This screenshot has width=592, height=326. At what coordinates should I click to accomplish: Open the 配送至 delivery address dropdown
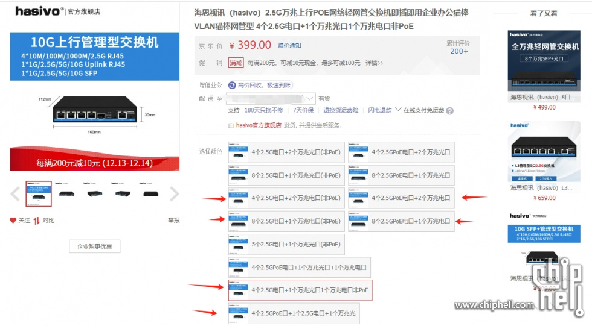click(x=271, y=99)
